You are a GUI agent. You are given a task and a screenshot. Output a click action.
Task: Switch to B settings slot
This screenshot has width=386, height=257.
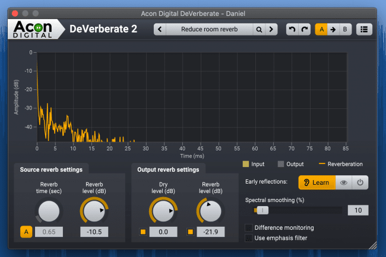[345, 30]
